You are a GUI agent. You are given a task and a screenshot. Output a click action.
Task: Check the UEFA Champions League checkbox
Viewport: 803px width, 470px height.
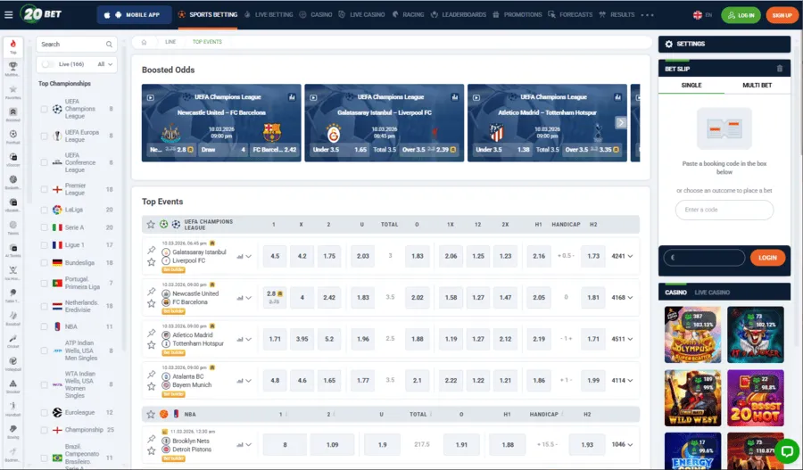pos(44,109)
